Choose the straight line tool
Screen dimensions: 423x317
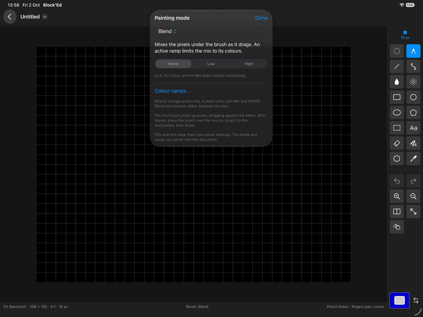tap(397, 66)
